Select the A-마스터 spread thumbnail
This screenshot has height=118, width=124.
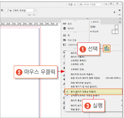tap(115, 32)
